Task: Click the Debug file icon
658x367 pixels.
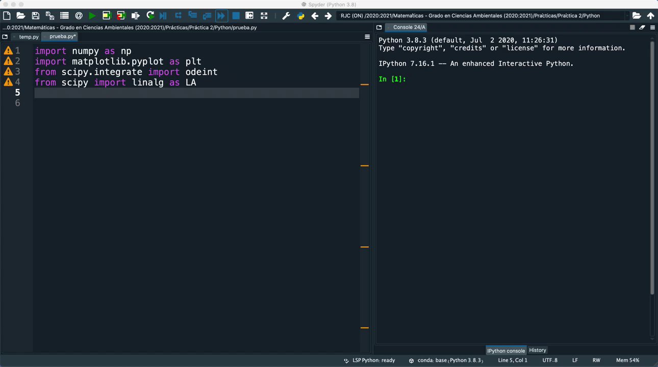Action: click(163, 16)
